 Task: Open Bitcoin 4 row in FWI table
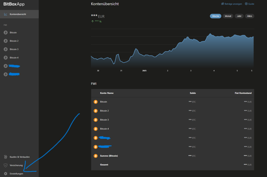173,129
